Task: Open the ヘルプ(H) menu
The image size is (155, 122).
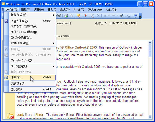Action: [111, 10]
